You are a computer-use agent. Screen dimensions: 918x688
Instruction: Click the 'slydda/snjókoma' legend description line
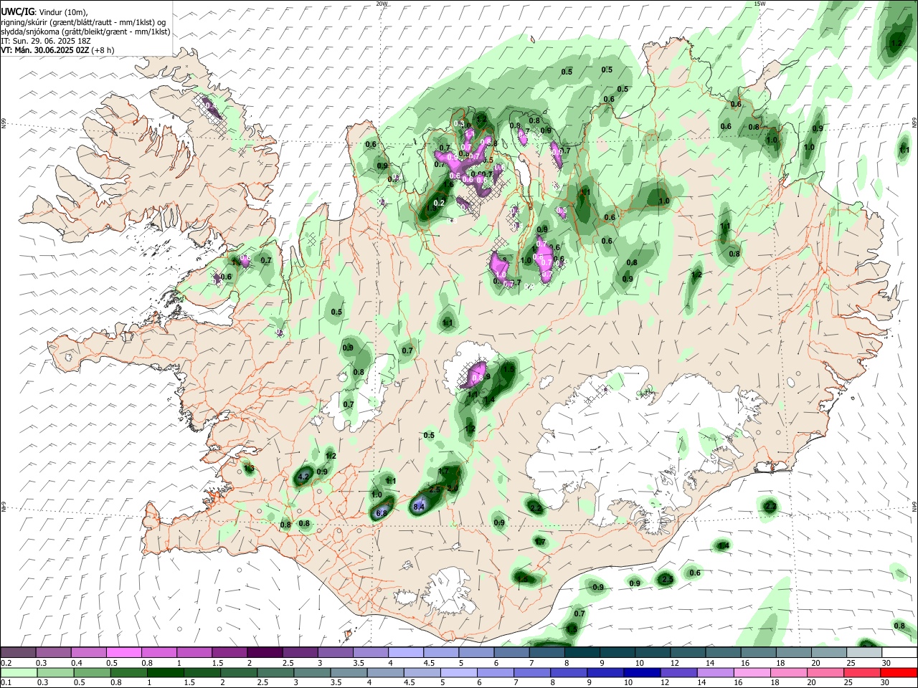point(85,32)
